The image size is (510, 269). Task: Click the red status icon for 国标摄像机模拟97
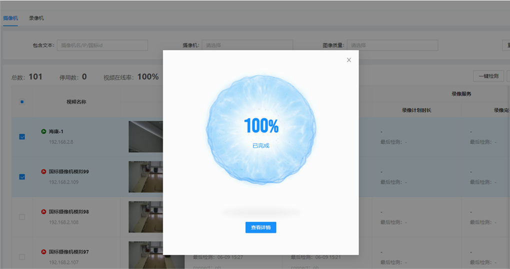(43, 251)
